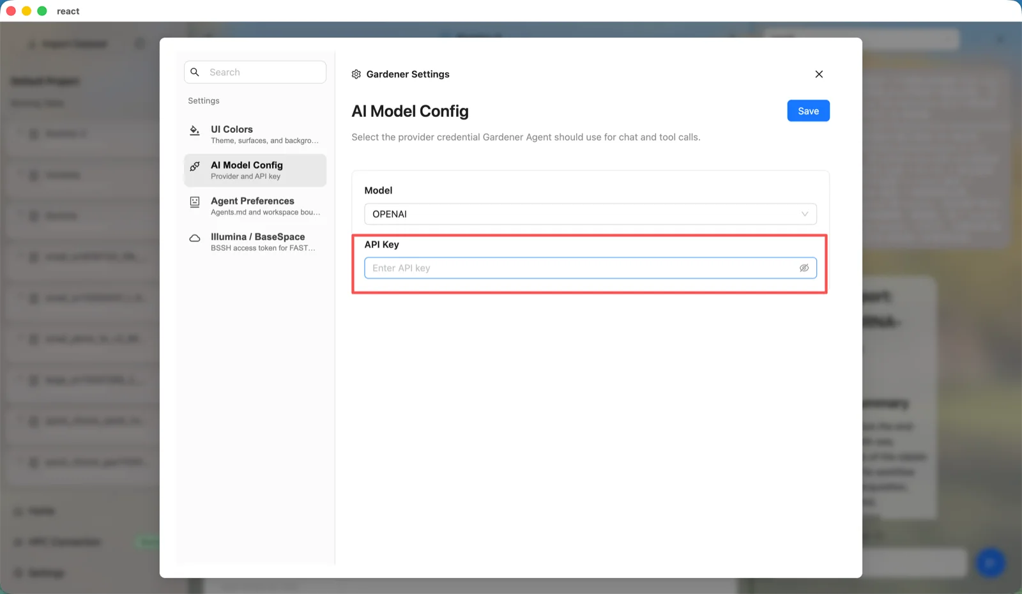Click the 'Settings' sidebar label
Image resolution: width=1022 pixels, height=594 pixels.
[204, 101]
